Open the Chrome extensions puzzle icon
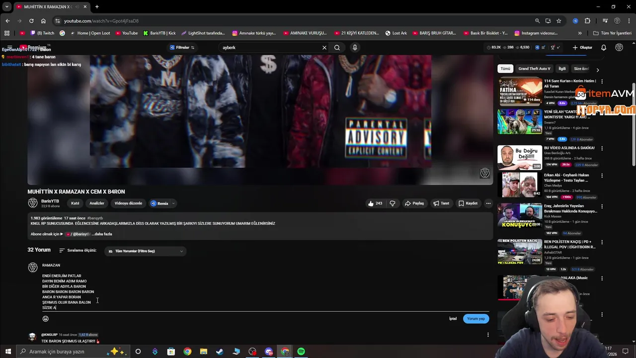This screenshot has height=358, width=636. click(587, 21)
